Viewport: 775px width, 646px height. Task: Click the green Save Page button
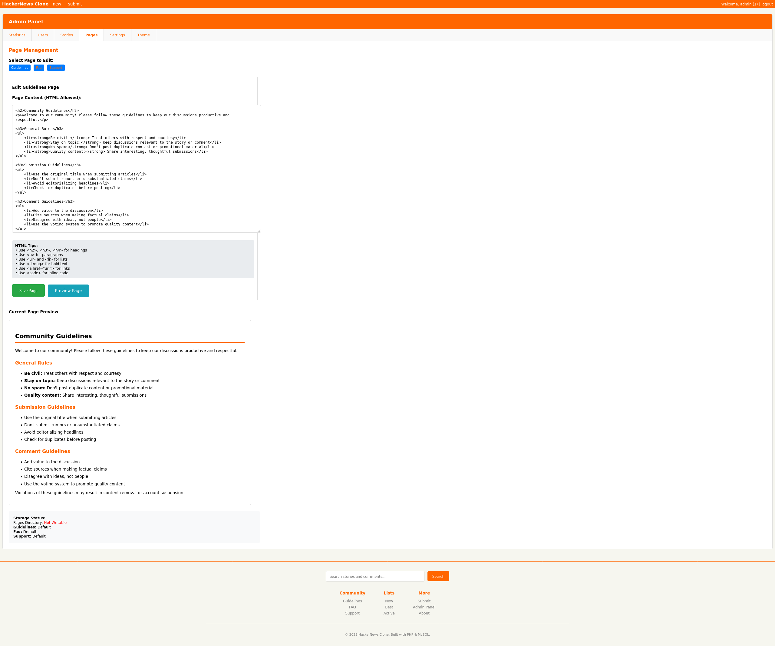(28, 291)
